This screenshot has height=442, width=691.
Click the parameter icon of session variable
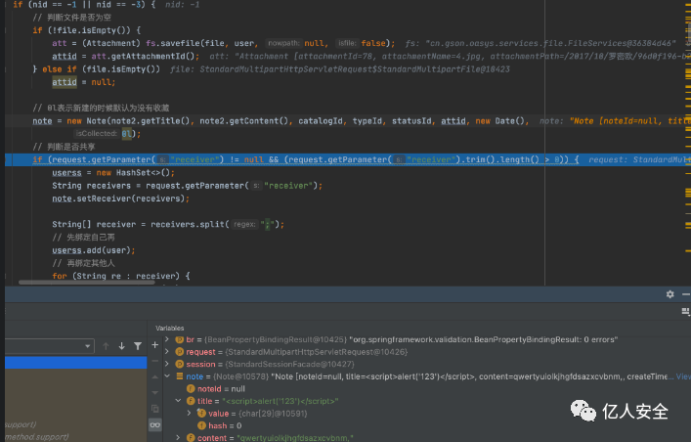coord(180,365)
